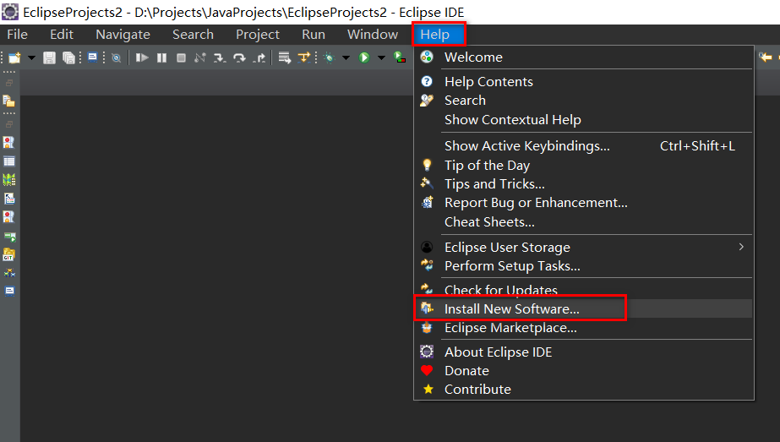Click the blue console icon in left sidebar
780x442 pixels.
pos(9,292)
